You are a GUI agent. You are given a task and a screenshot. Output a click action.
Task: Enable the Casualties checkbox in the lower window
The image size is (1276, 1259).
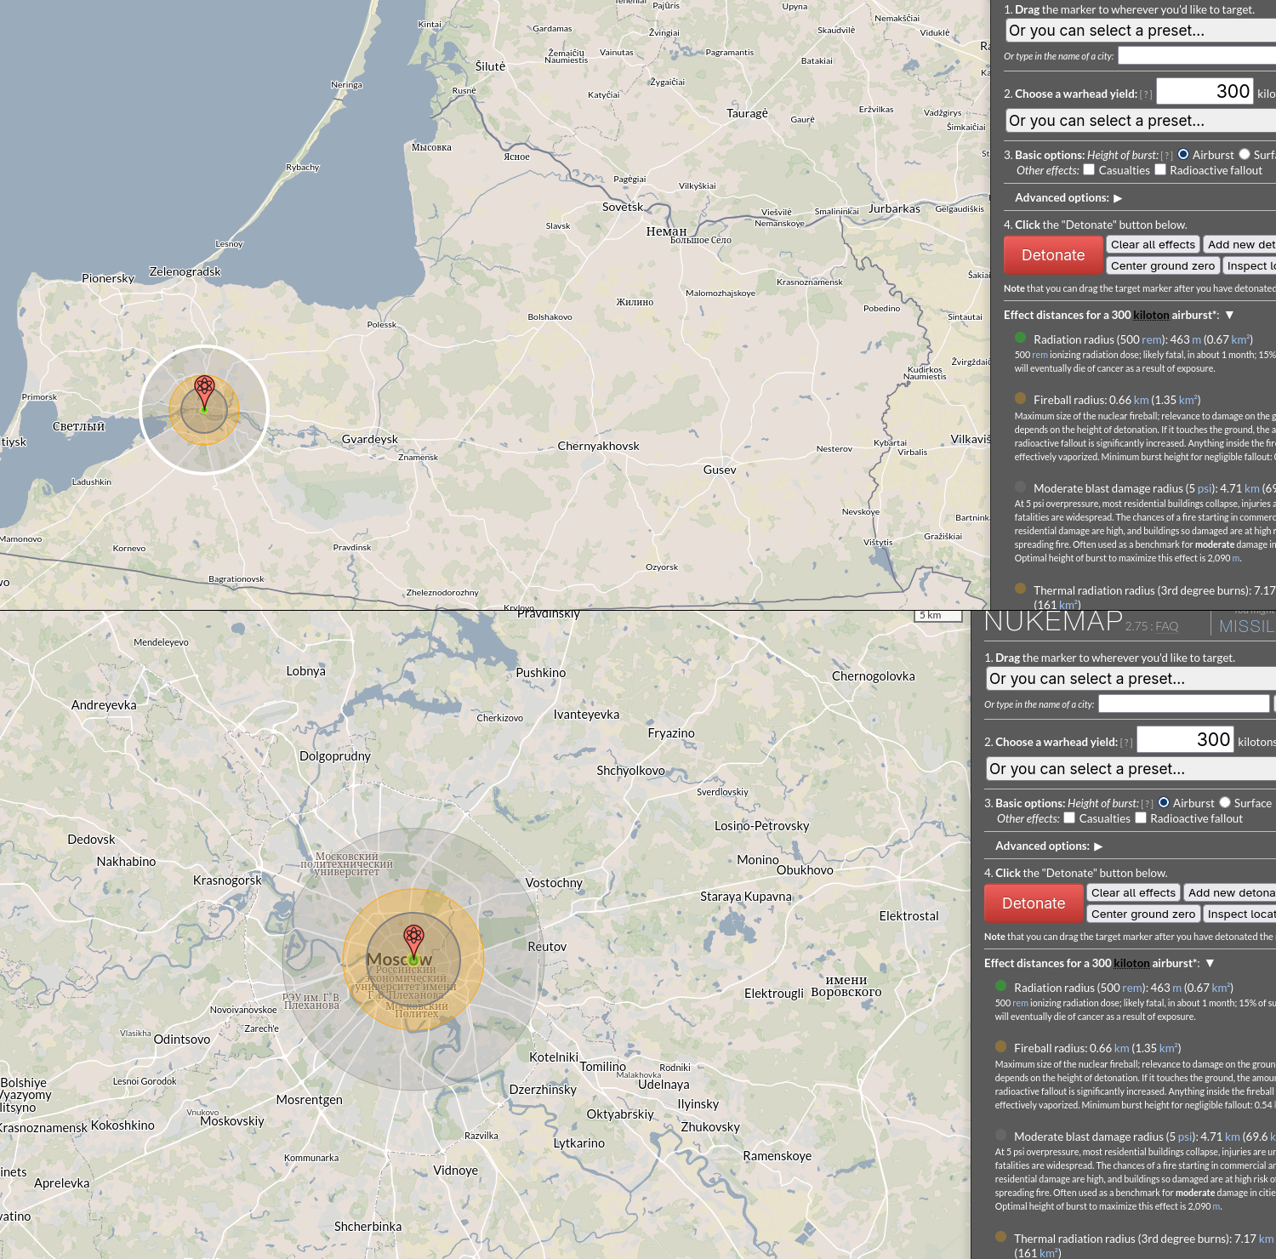pos(1069,817)
